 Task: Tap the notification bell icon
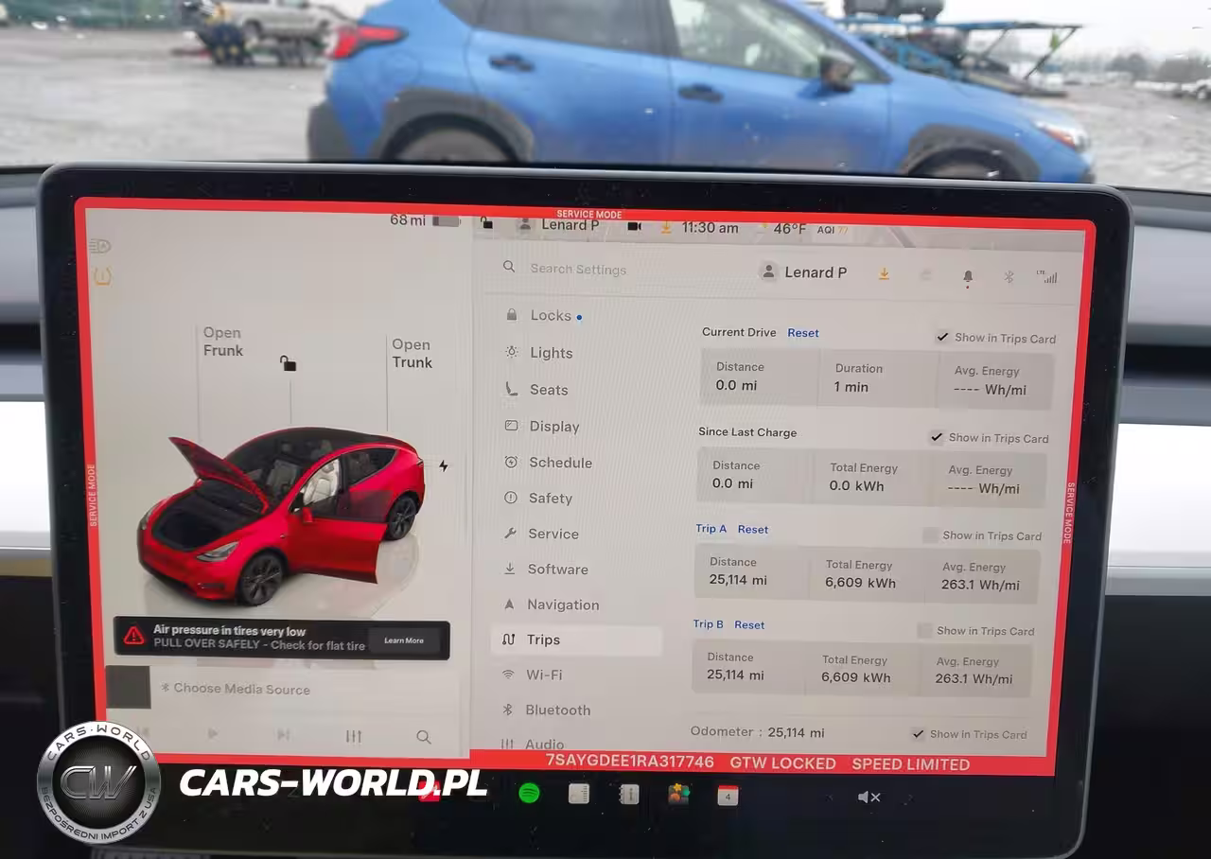click(x=967, y=276)
